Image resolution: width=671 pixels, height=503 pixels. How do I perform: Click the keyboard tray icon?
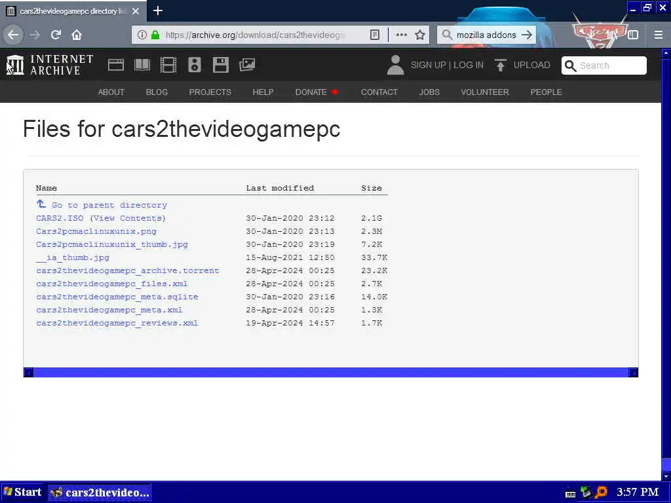tap(571, 494)
